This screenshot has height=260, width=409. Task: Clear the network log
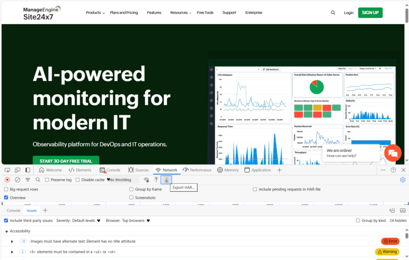[17, 180]
